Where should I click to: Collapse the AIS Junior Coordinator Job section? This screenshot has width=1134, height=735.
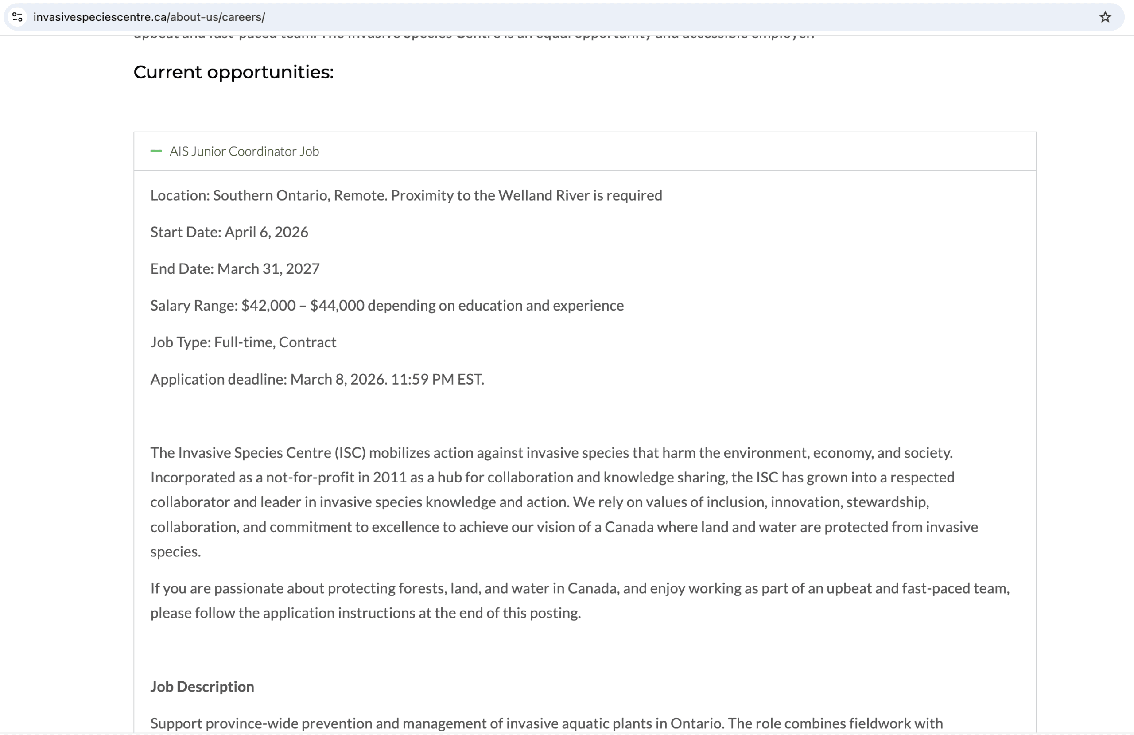click(x=244, y=151)
